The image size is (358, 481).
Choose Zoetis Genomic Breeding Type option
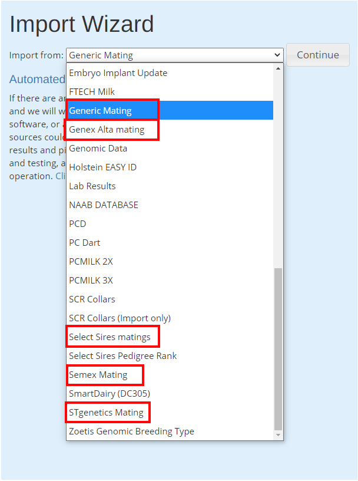point(170,431)
